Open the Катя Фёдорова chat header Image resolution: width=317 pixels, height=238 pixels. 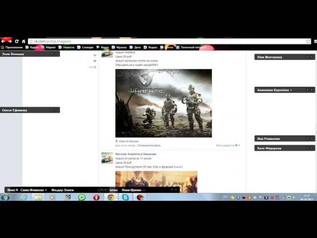(x=285, y=148)
